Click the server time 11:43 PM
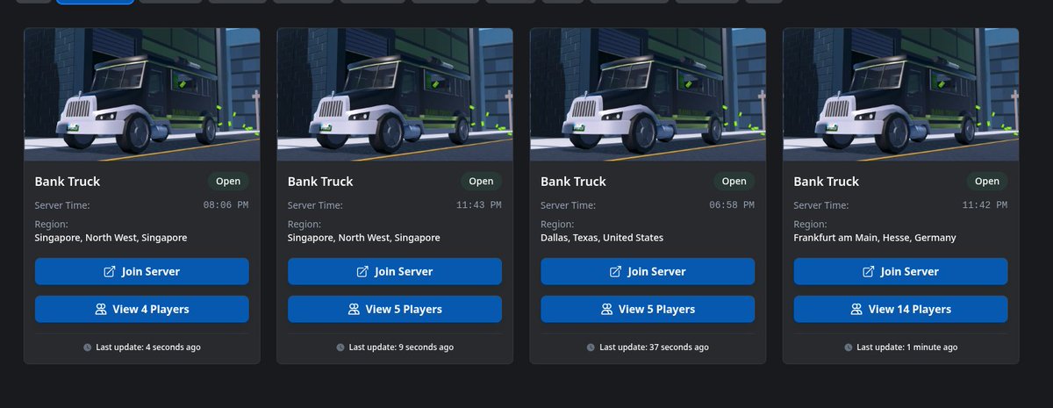1053x408 pixels. (x=478, y=205)
